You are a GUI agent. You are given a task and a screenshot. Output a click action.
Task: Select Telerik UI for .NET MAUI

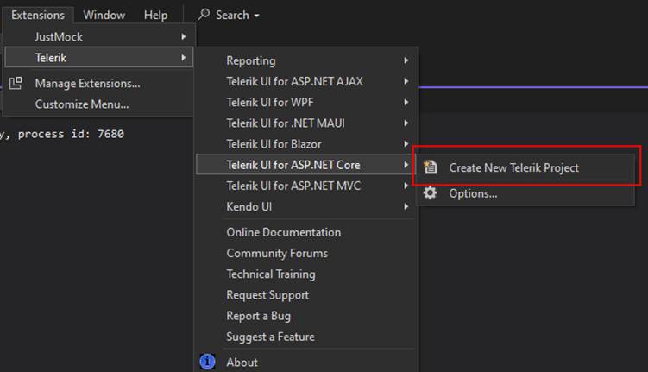pos(305,123)
